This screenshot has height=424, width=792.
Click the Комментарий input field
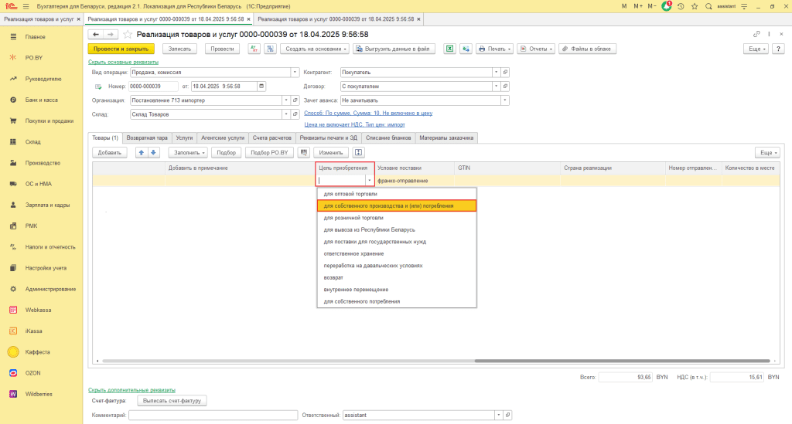213,415
